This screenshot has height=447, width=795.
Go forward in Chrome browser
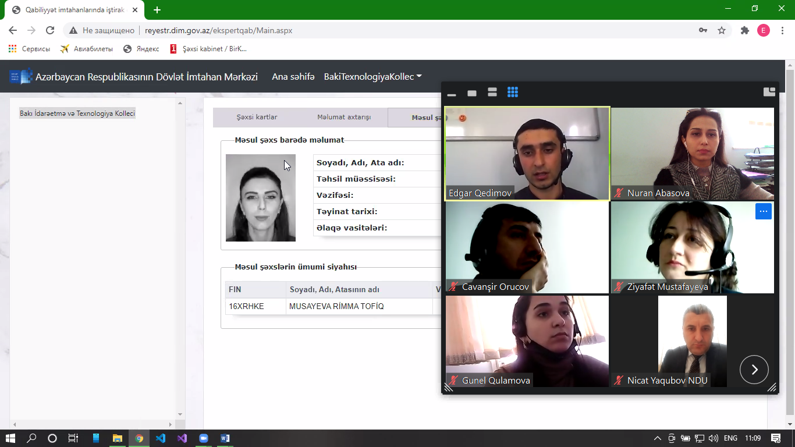[31, 30]
